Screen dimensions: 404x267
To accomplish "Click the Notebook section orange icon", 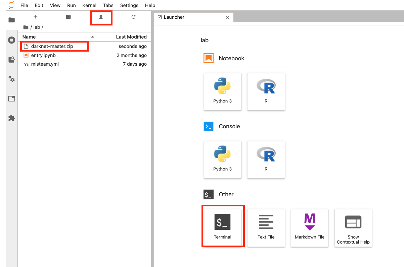I will pyautogui.click(x=209, y=58).
